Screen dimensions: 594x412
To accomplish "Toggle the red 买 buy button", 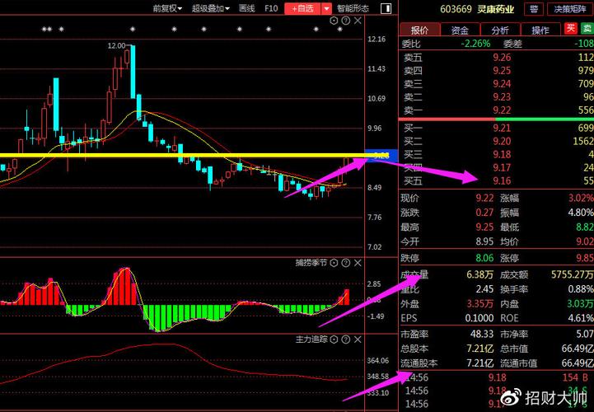I will pyautogui.click(x=570, y=30).
